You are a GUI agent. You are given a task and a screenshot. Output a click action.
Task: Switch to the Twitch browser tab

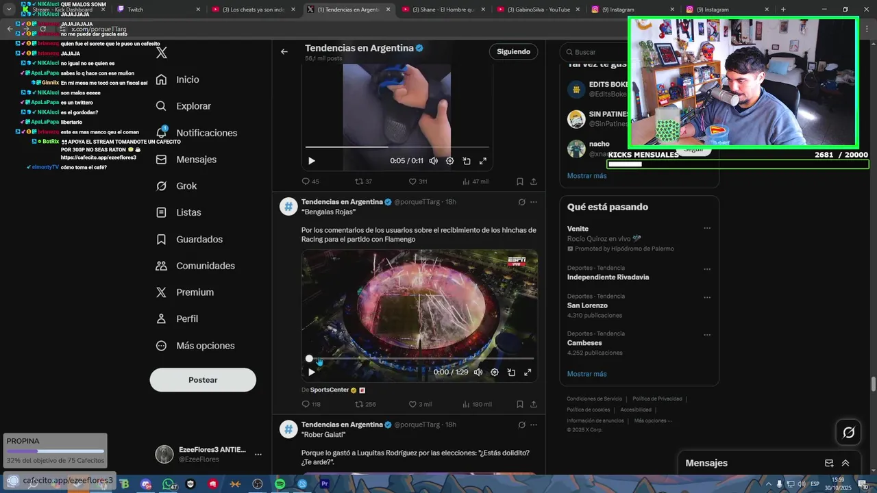click(158, 10)
